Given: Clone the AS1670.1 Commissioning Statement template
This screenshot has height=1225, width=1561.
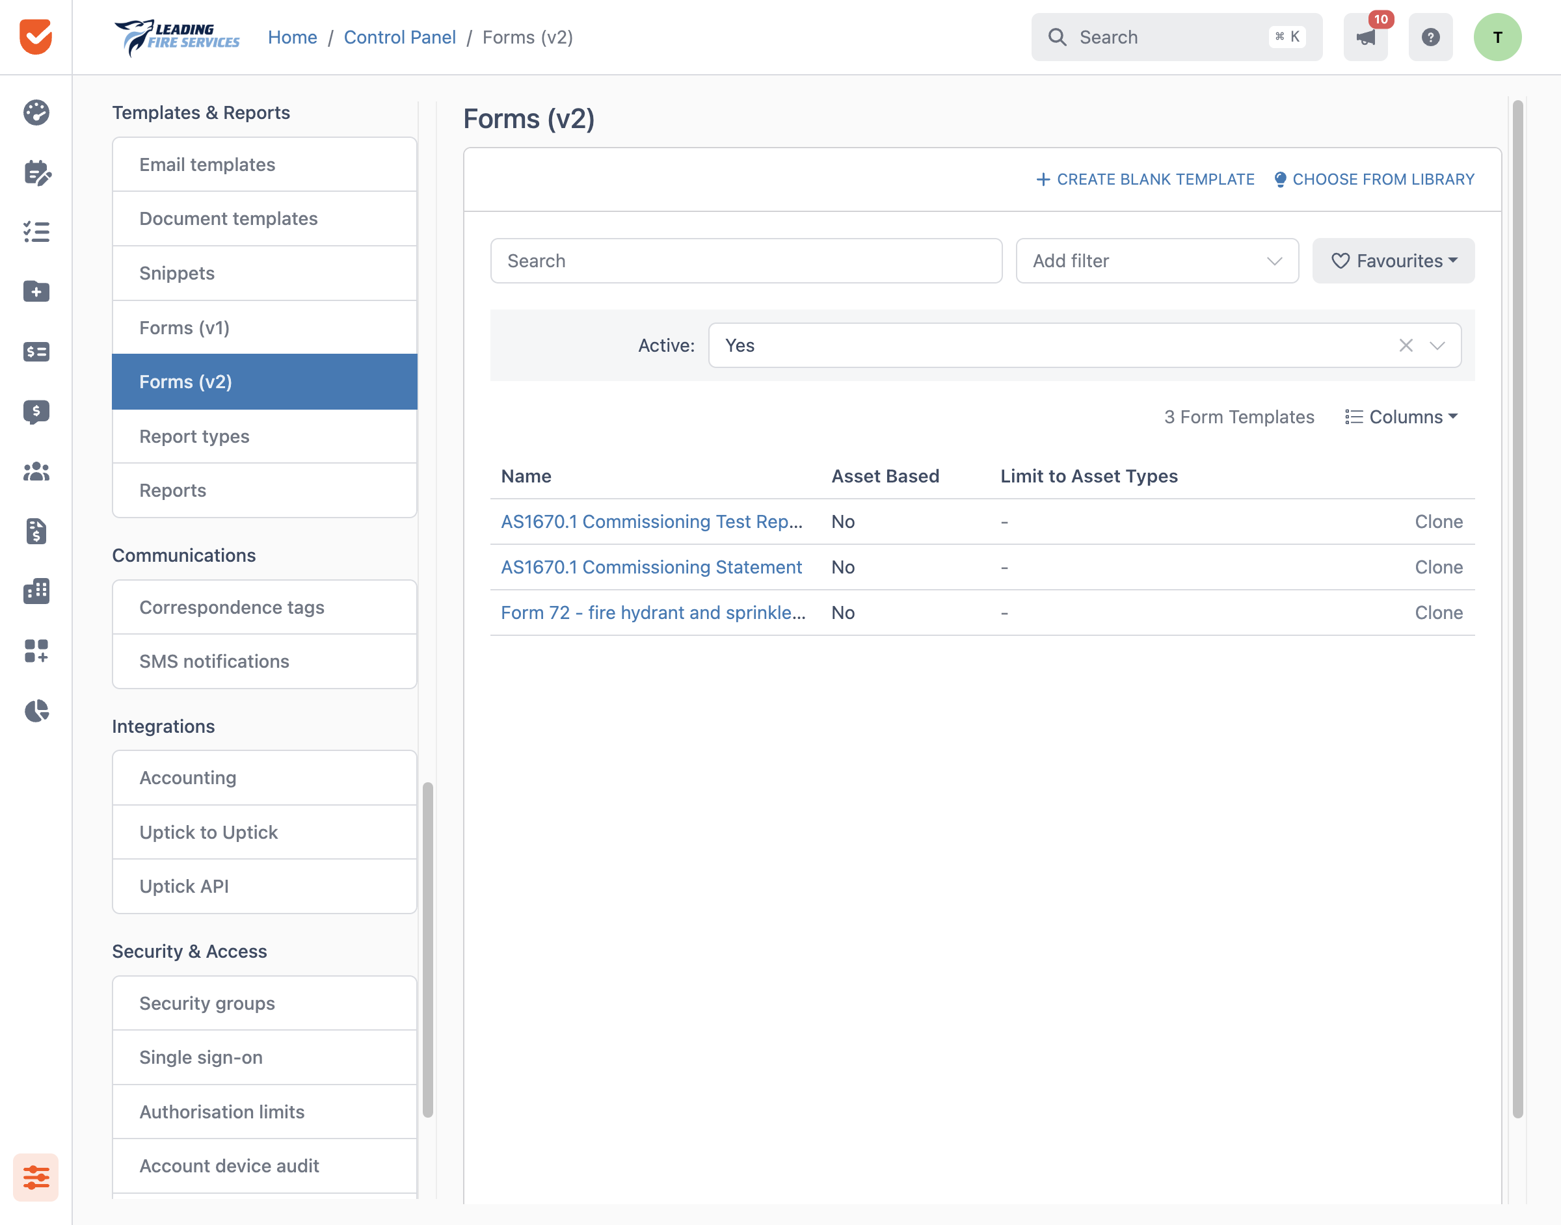Looking at the screenshot, I should 1438,568.
